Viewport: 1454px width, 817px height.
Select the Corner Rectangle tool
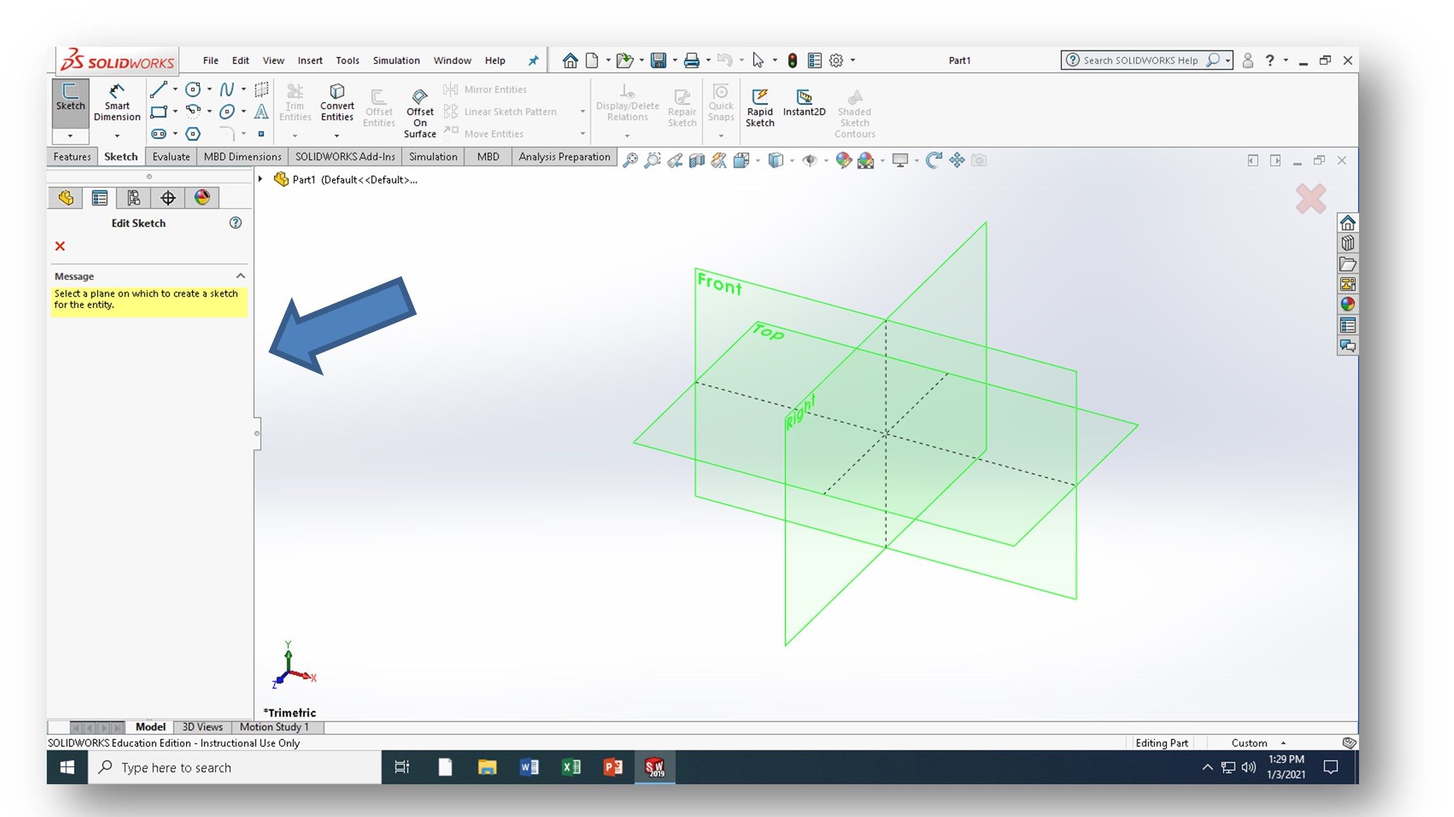(159, 112)
